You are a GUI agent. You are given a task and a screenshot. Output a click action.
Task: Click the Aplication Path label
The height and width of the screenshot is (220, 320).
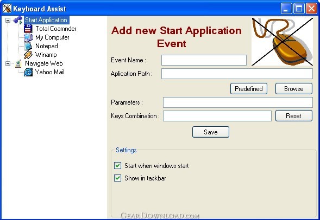(131, 74)
